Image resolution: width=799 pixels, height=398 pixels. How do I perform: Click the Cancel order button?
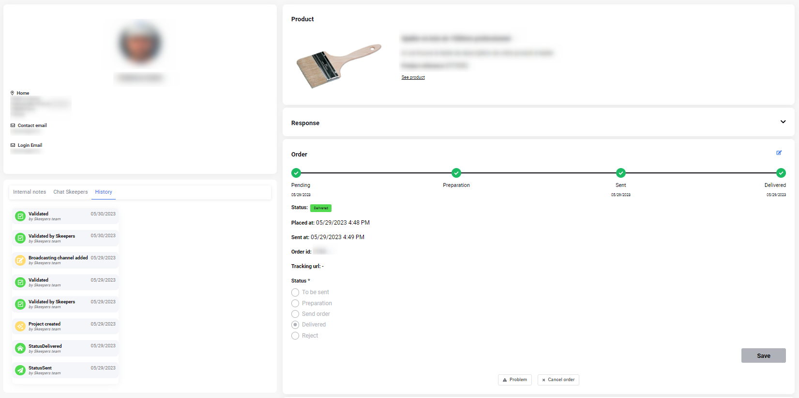(558, 380)
